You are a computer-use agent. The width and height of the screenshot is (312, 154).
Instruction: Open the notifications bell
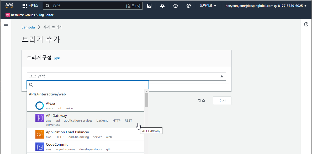(162, 6)
